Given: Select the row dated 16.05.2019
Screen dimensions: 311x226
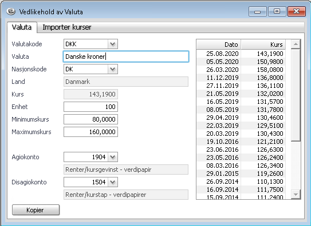Looking at the screenshot, I should coord(241,102).
